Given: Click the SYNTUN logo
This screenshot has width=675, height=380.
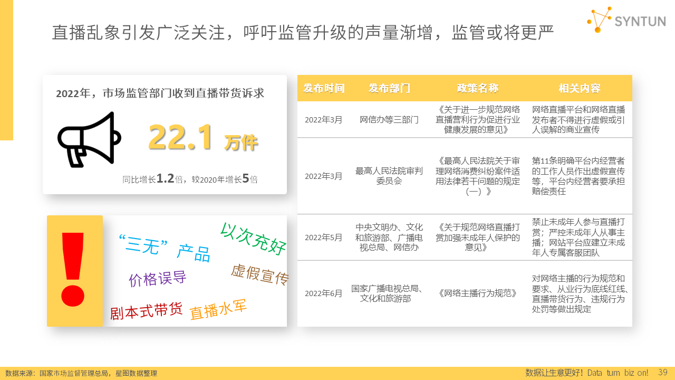Looking at the screenshot, I should [x=626, y=20].
